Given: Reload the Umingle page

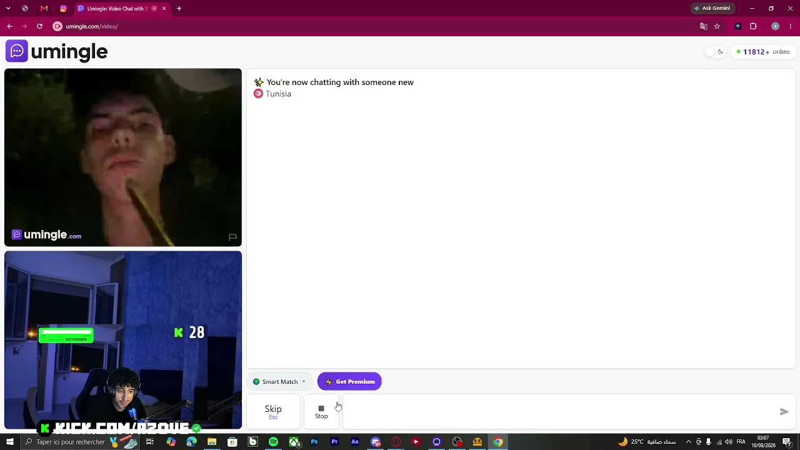Looking at the screenshot, I should pyautogui.click(x=39, y=26).
